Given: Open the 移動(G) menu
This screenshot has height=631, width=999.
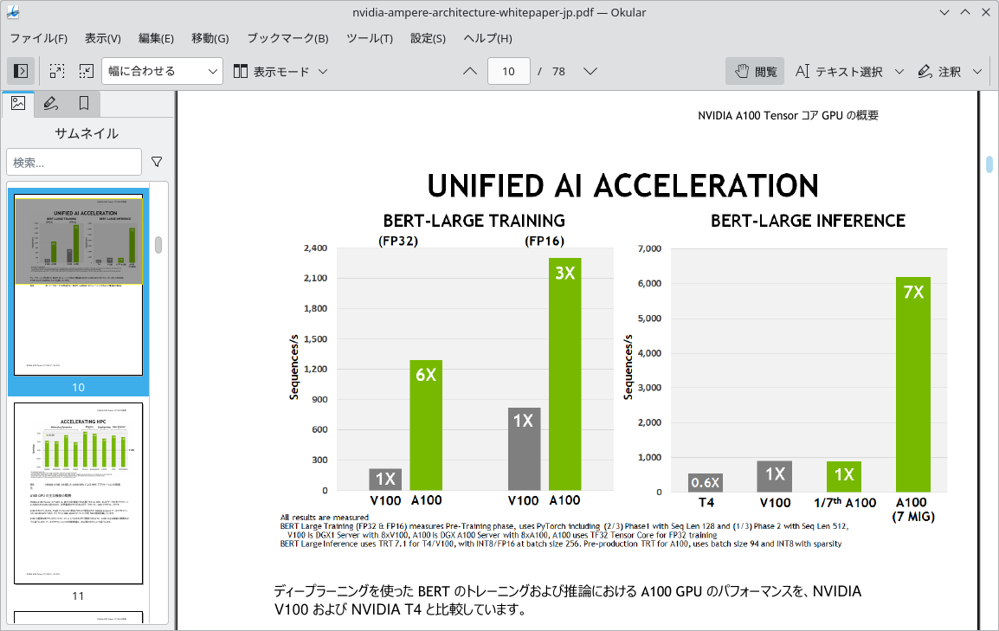Looking at the screenshot, I should pyautogui.click(x=210, y=38).
